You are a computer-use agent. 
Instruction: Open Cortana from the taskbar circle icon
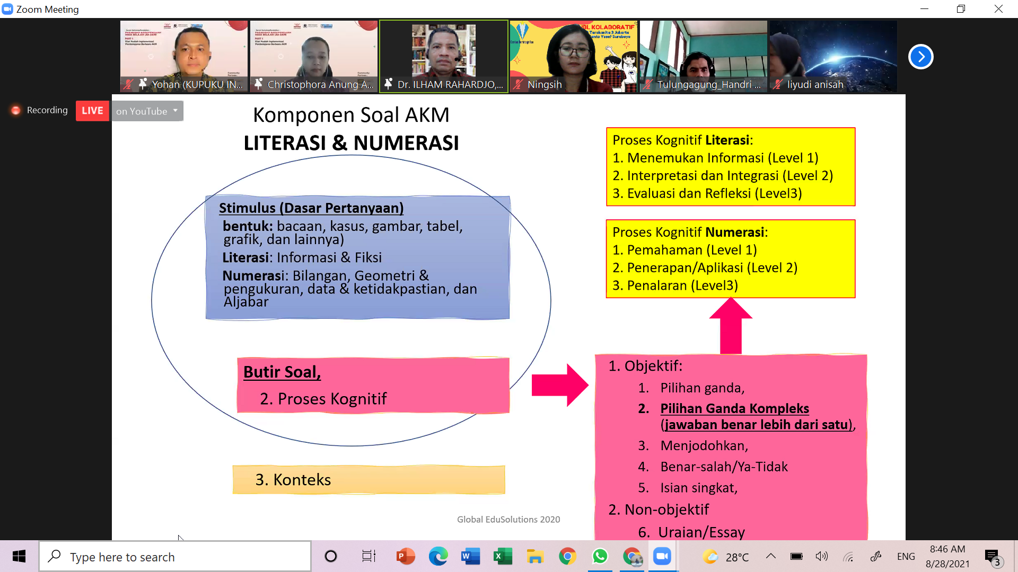(331, 556)
